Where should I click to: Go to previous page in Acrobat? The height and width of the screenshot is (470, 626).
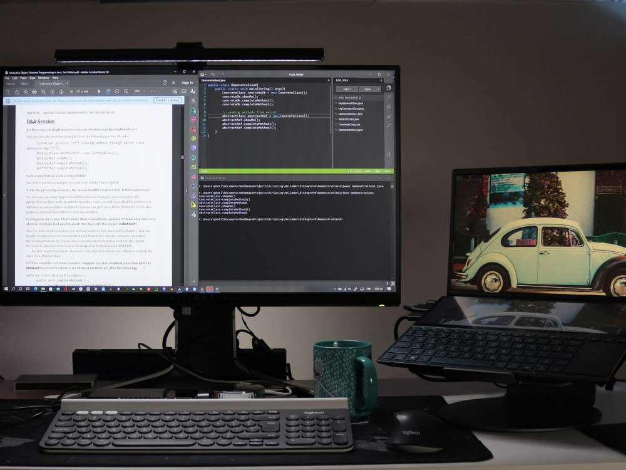click(53, 92)
